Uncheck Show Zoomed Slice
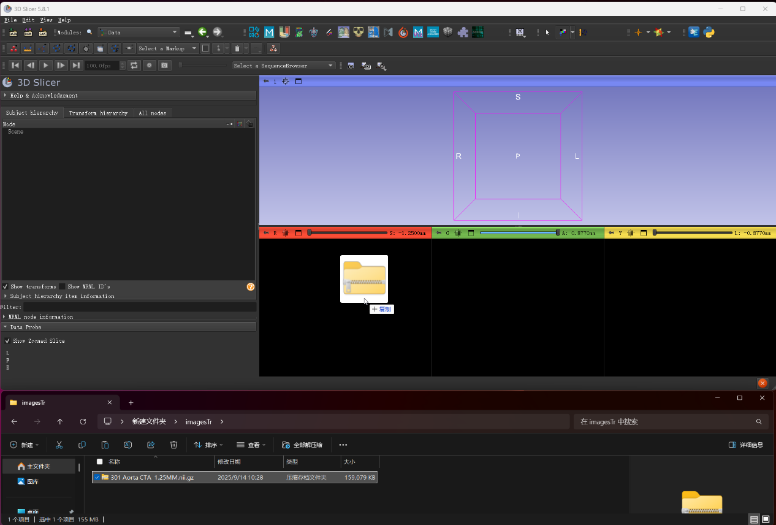Viewport: 776px width, 525px height. 7,341
